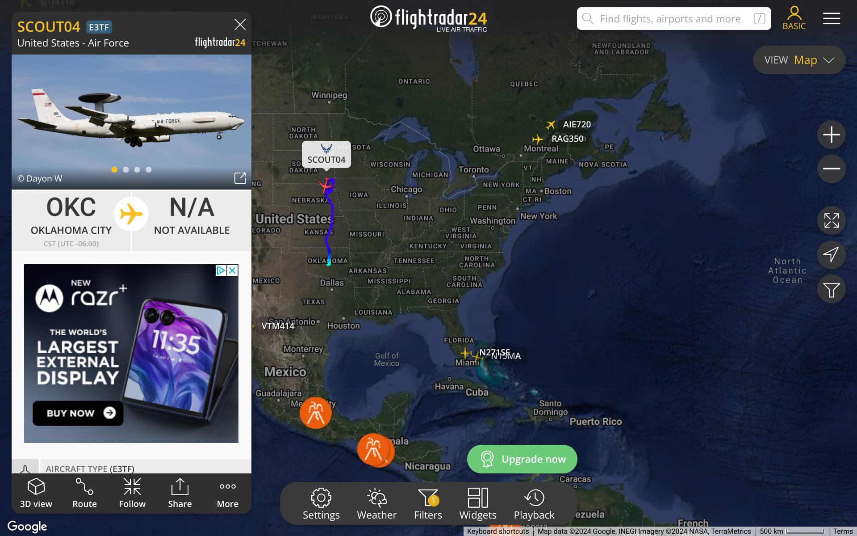Select the fourth photo carousel dot
Viewport: 857px width, 536px height.
[x=149, y=169]
